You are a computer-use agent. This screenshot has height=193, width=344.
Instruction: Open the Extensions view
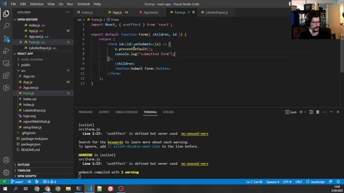click(x=6, y=76)
